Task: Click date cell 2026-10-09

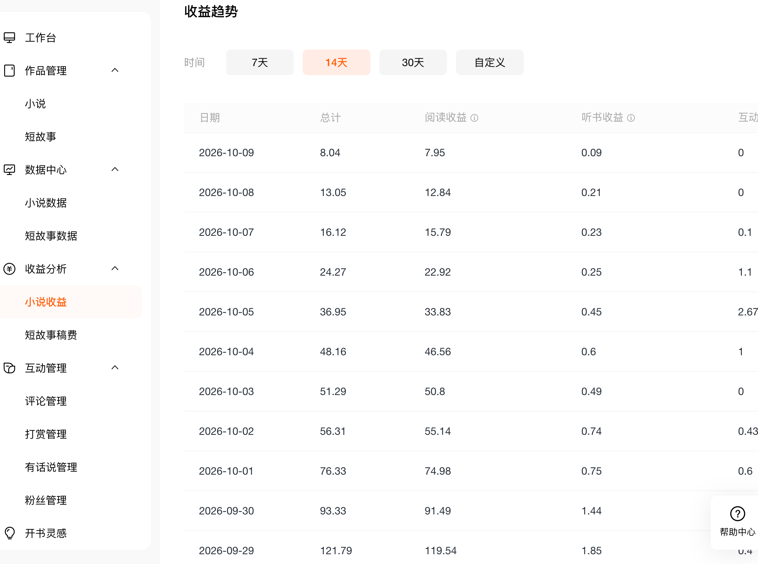Action: click(226, 153)
